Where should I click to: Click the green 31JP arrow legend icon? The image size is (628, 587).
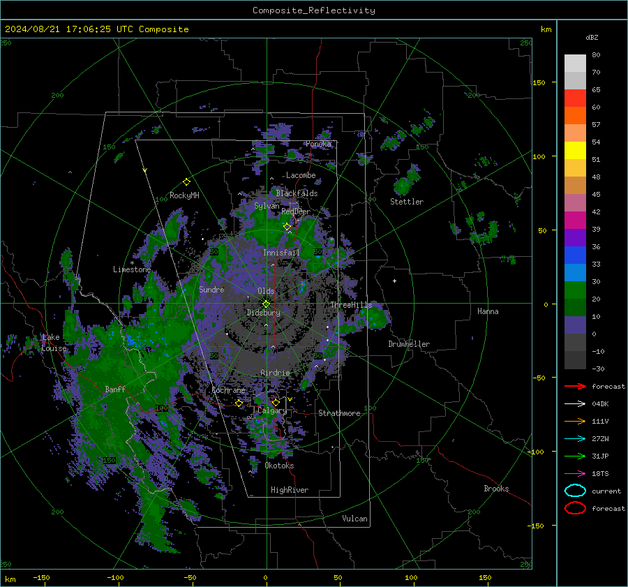[x=575, y=456]
